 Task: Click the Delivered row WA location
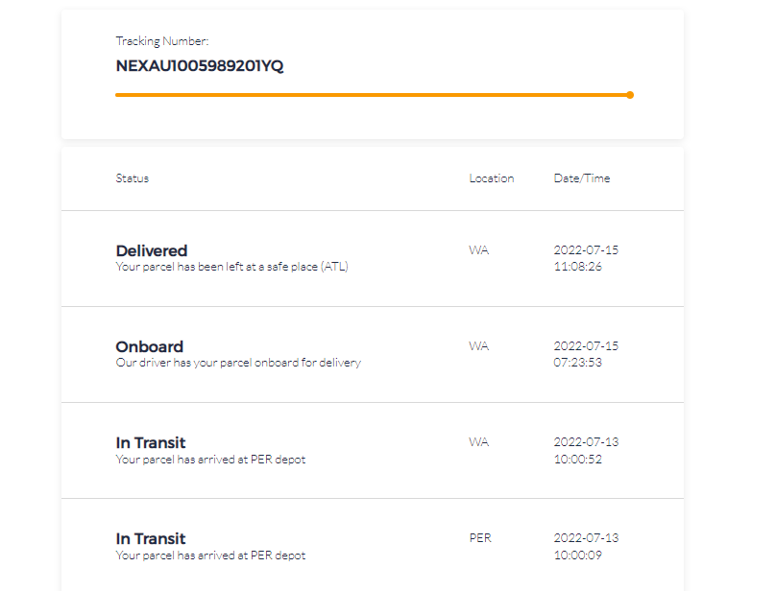[478, 250]
